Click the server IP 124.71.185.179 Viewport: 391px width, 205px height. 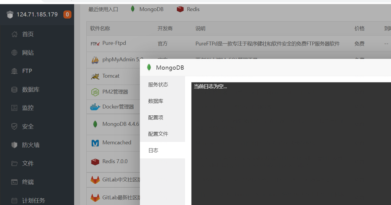click(37, 14)
